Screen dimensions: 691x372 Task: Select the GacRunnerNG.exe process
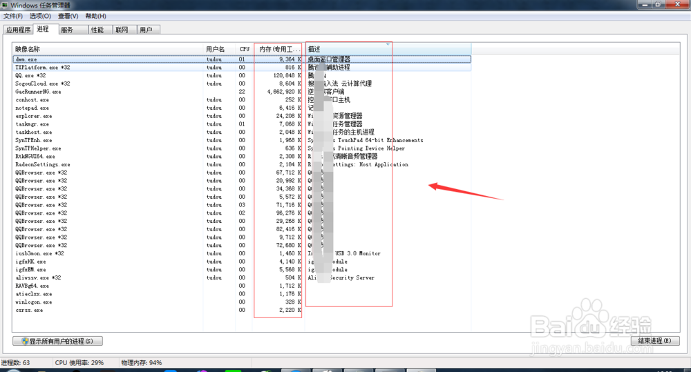coord(242,92)
